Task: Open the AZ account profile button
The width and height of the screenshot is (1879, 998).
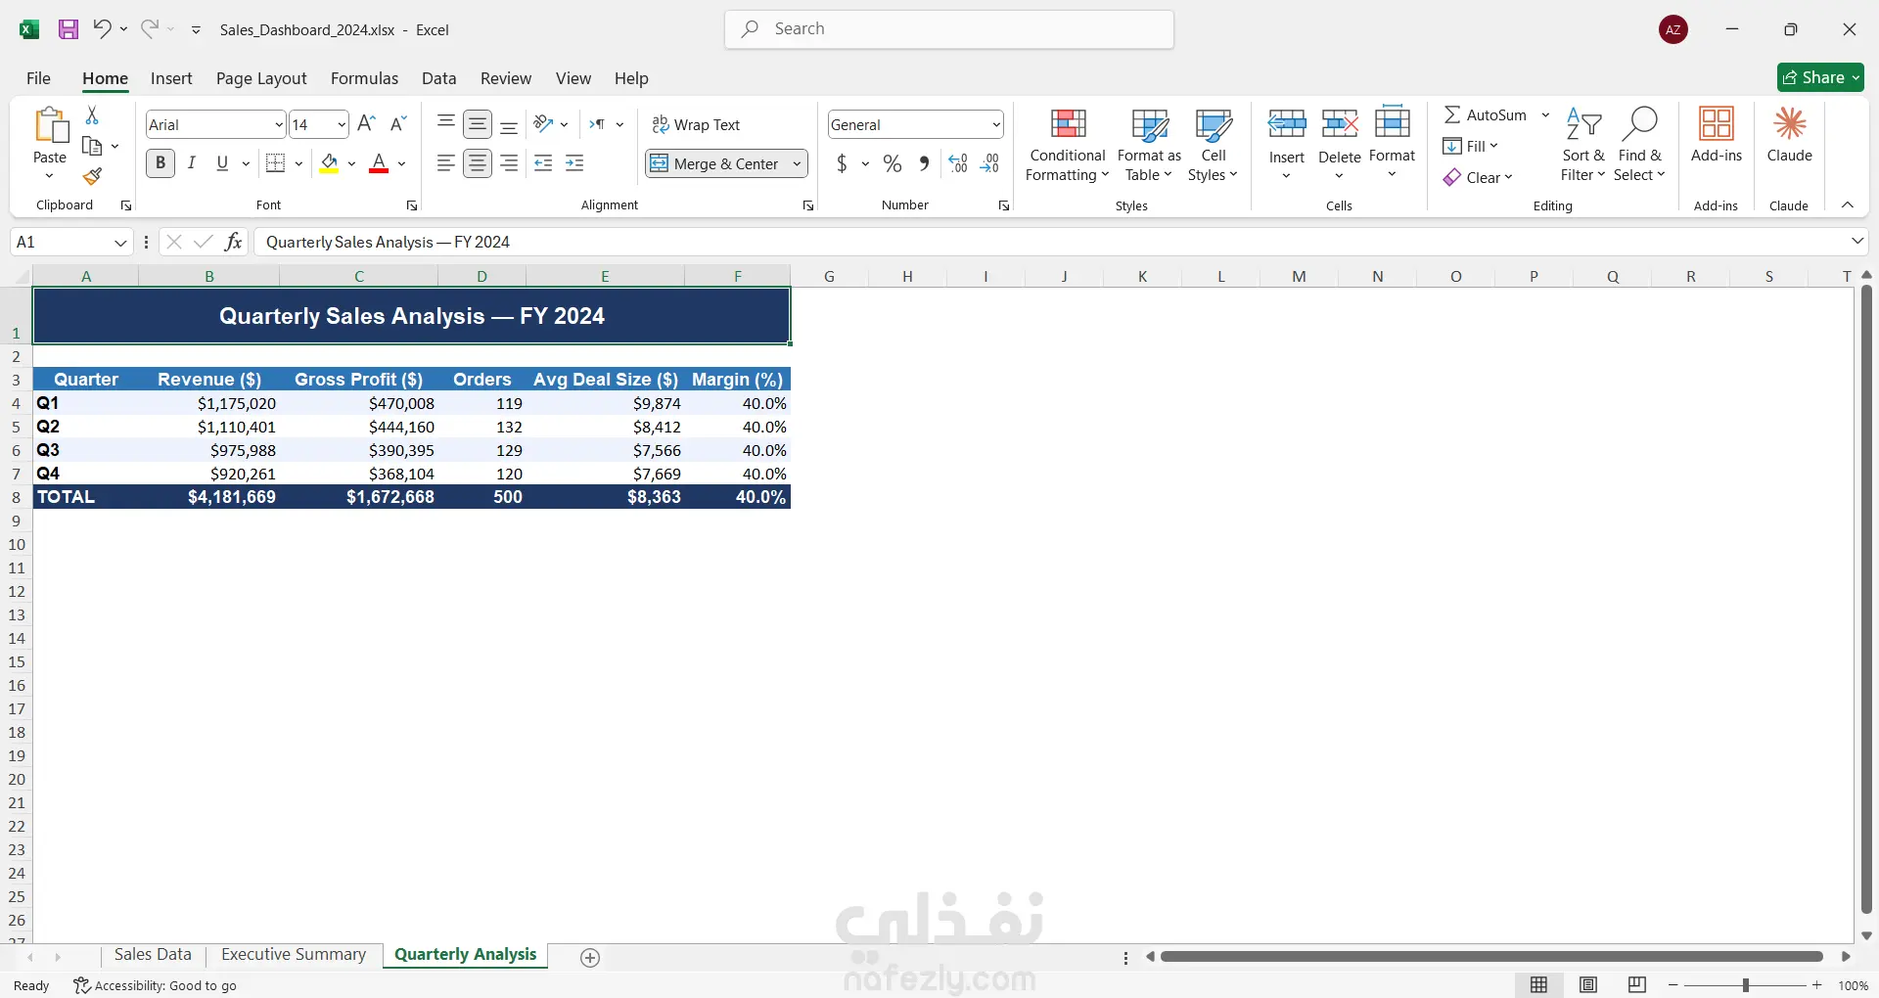Action: 1673,29
